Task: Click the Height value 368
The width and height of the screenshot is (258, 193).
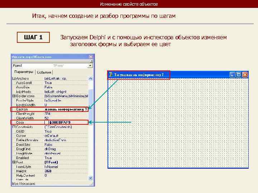Action: point(48,171)
